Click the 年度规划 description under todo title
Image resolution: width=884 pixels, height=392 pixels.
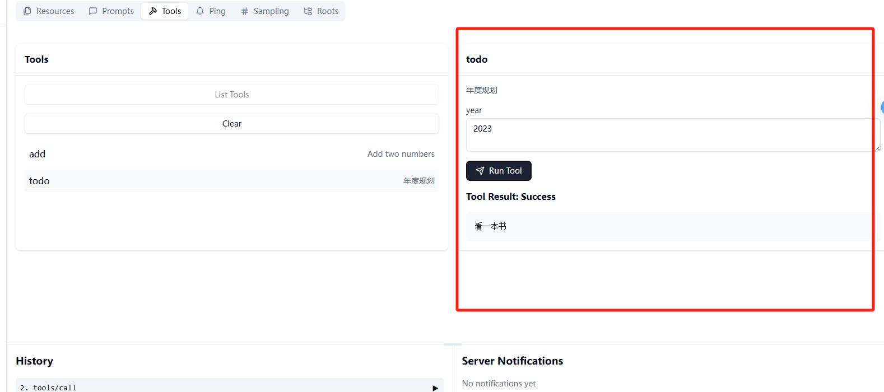point(482,90)
